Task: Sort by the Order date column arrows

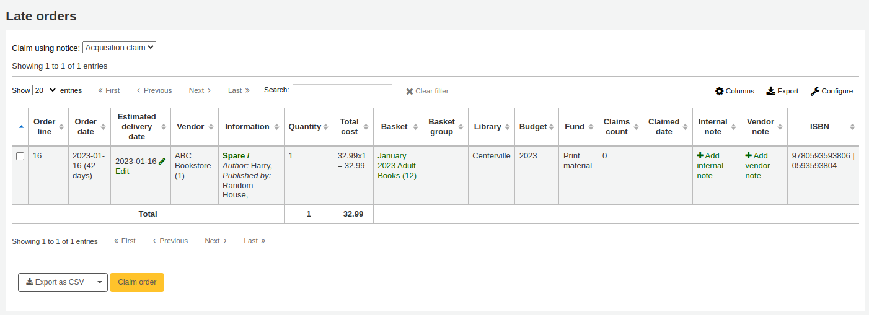Action: click(x=106, y=127)
